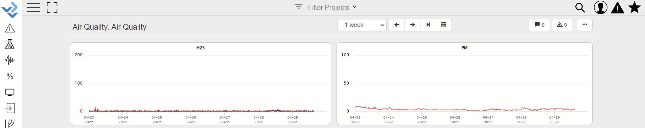Go to previous time period arrow

click(x=397, y=25)
